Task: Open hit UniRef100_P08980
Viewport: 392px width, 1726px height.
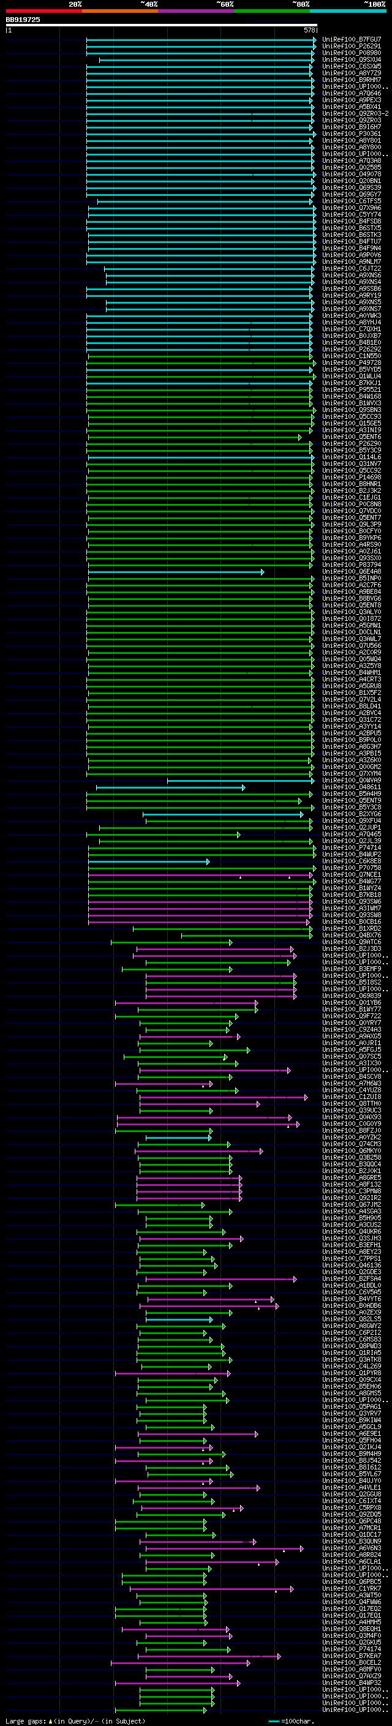Action: (351, 53)
